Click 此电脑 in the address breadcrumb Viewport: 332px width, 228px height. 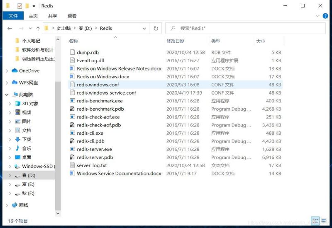[x=64, y=28]
